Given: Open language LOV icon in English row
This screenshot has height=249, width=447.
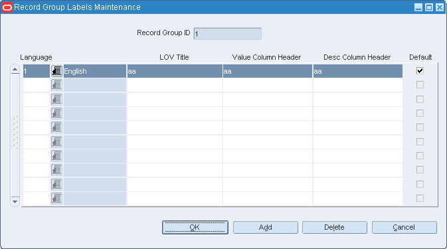Looking at the screenshot, I should click(56, 71).
